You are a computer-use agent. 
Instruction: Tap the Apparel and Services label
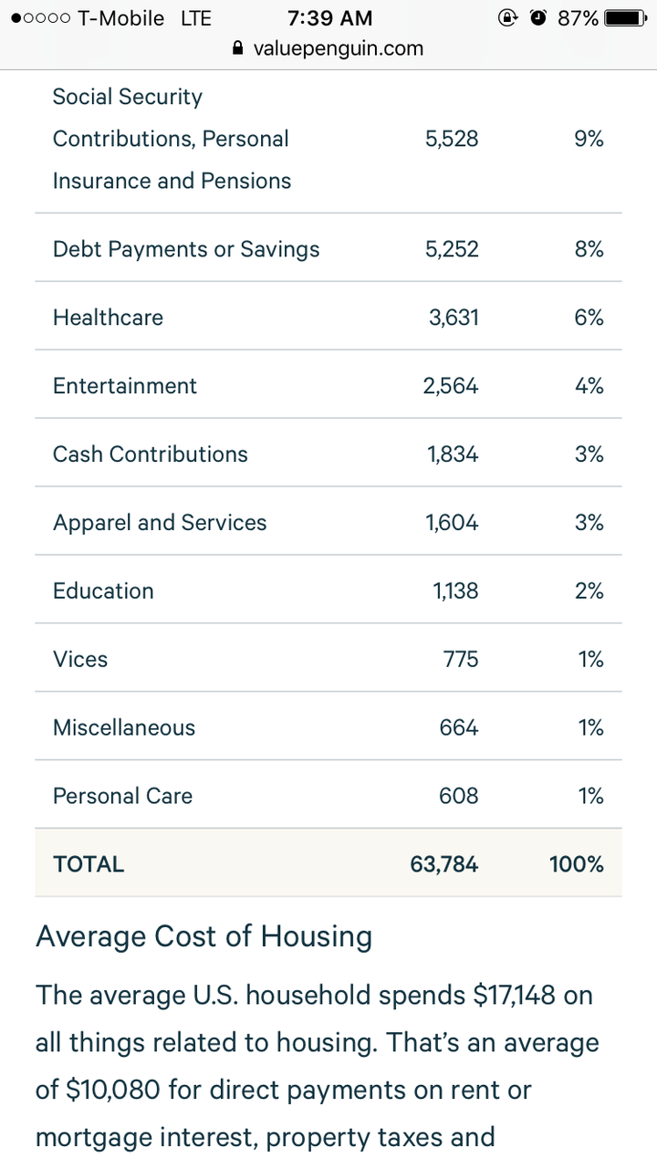click(160, 523)
